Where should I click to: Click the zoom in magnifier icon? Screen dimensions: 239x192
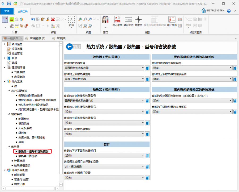click(x=80, y=19)
